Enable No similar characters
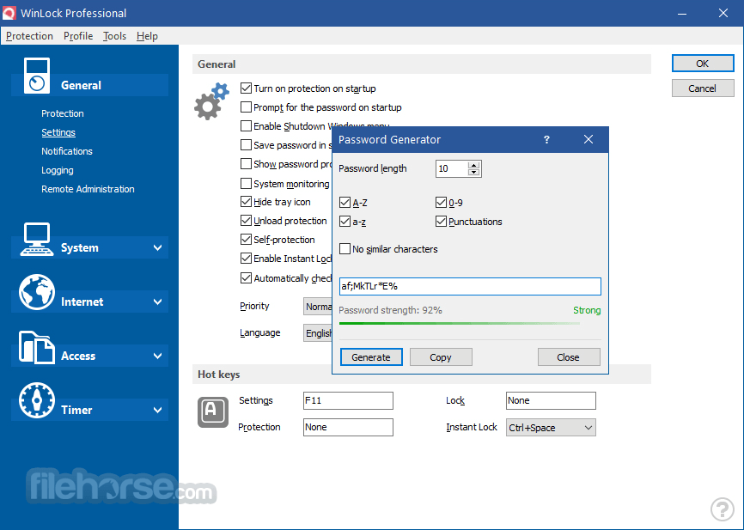 click(x=345, y=249)
